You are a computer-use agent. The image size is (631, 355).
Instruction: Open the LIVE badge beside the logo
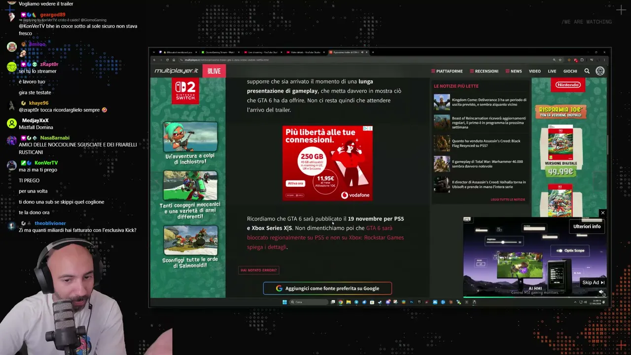[x=213, y=71]
